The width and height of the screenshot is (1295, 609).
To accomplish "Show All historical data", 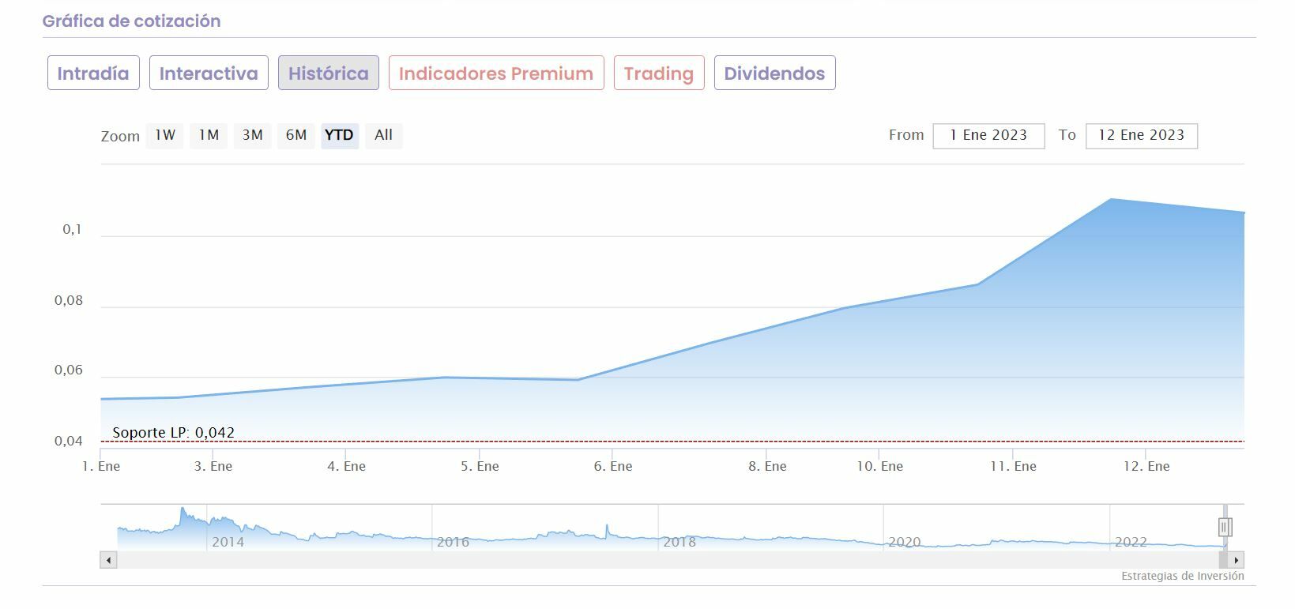I will (383, 135).
